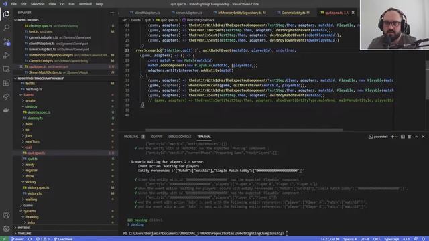Click the synchronize changes icon
429x241 pixels.
[29, 239]
